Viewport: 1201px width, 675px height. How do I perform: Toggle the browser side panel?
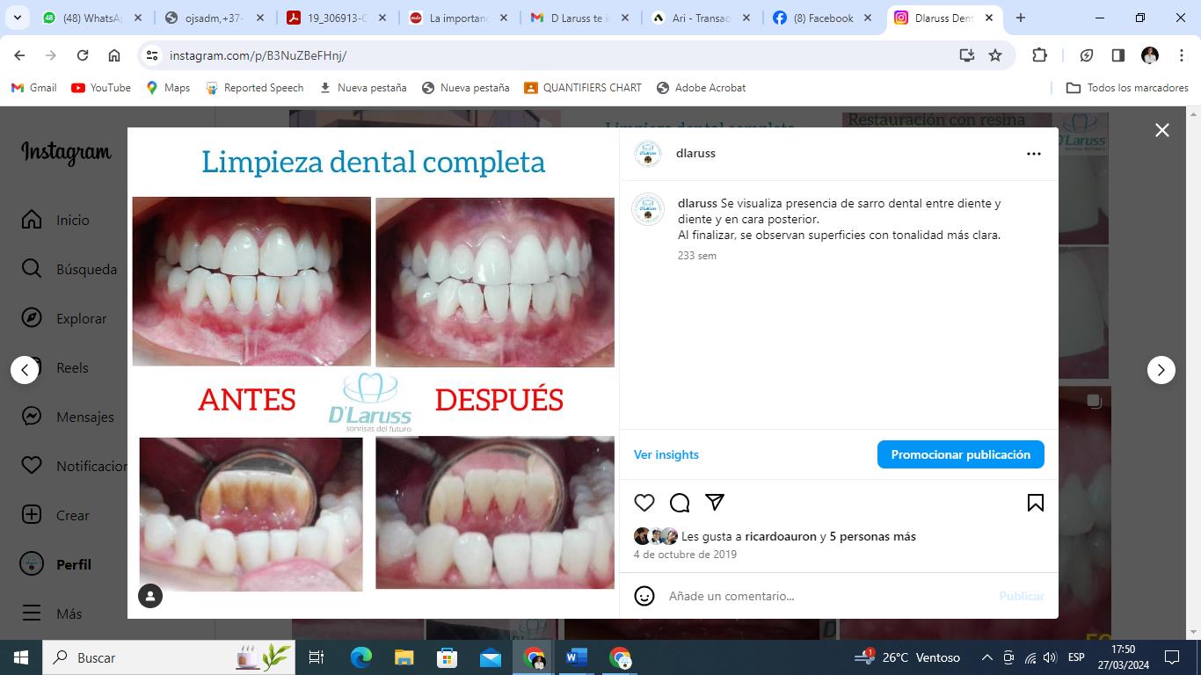1118,55
